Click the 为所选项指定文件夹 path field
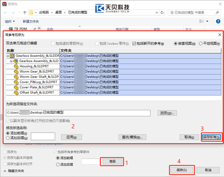The width and height of the screenshot is (224, 177). coord(78,113)
